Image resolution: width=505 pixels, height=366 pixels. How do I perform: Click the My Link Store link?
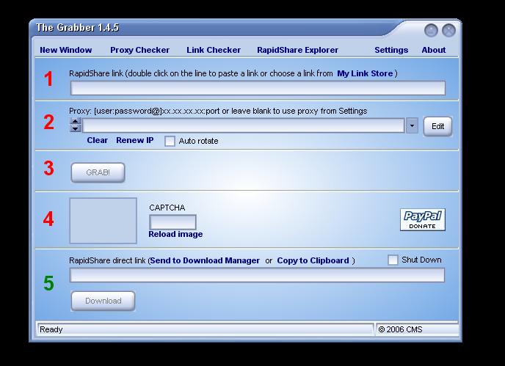(365, 73)
